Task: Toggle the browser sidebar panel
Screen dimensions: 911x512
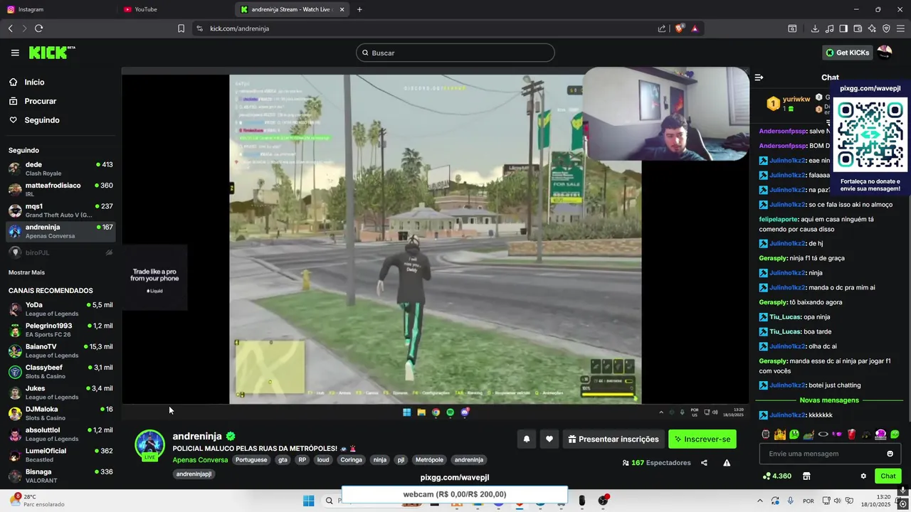Action: tap(843, 28)
